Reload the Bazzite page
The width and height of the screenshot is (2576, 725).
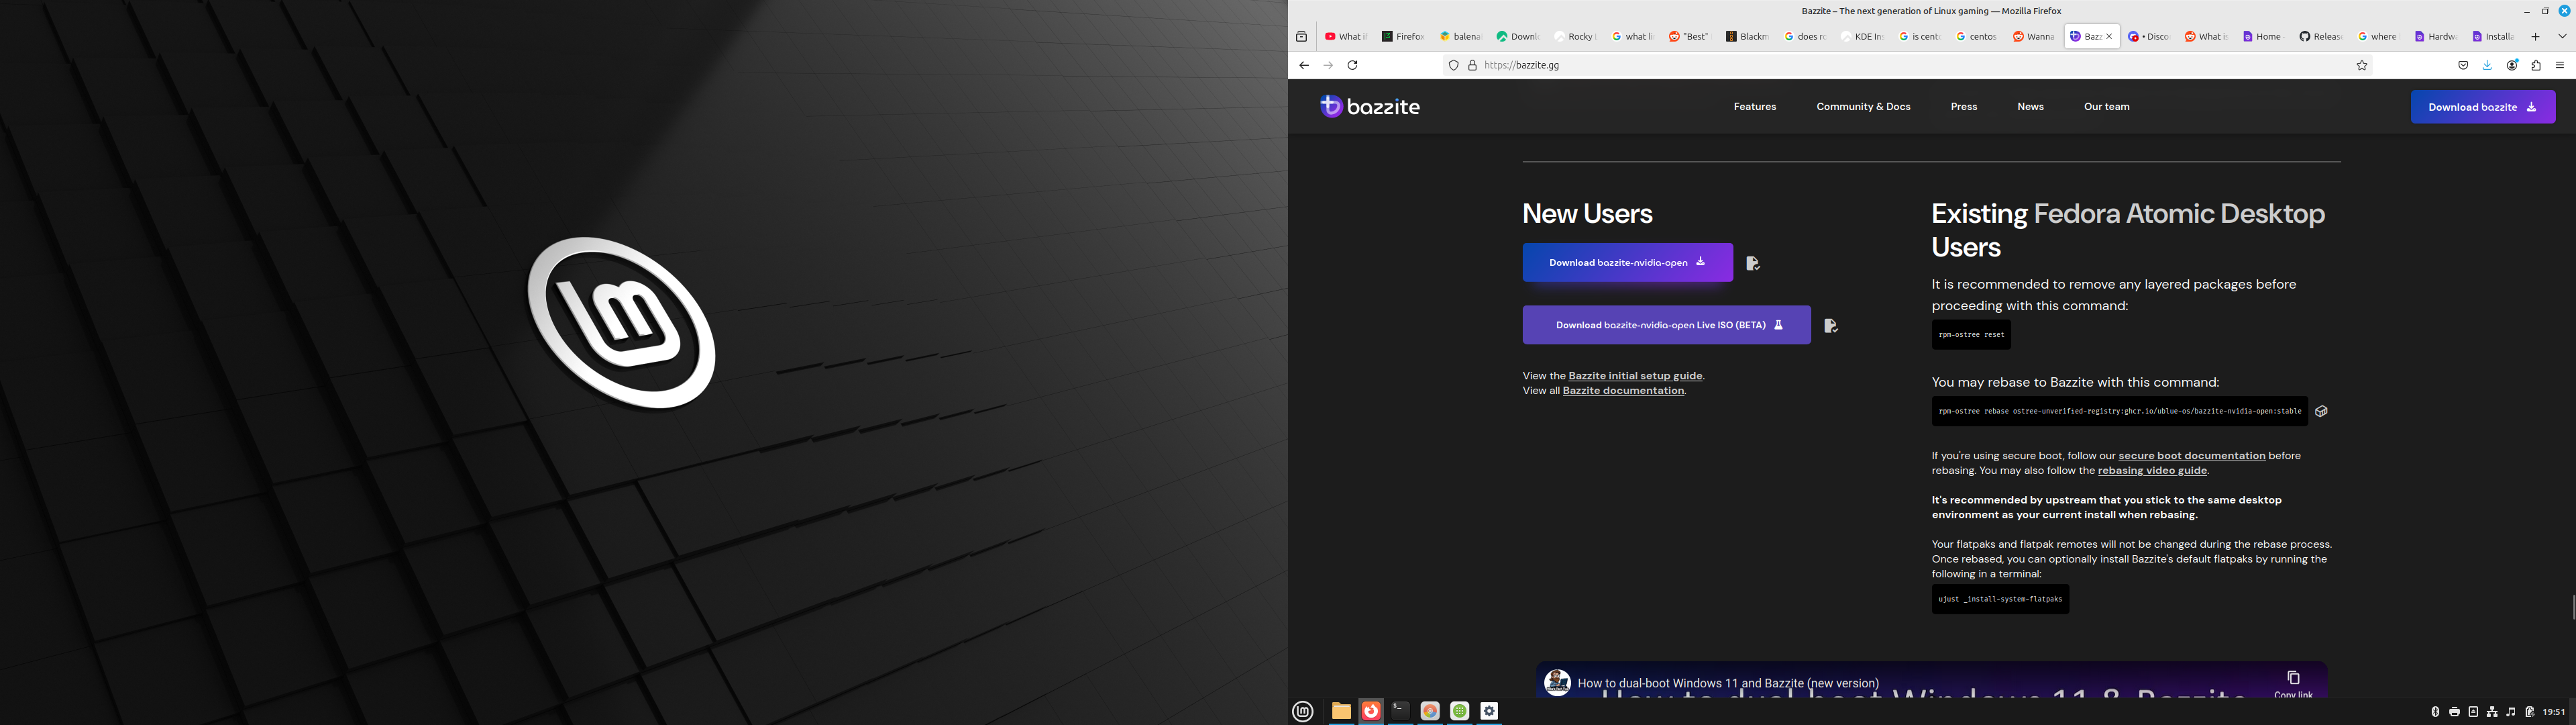tap(1352, 65)
